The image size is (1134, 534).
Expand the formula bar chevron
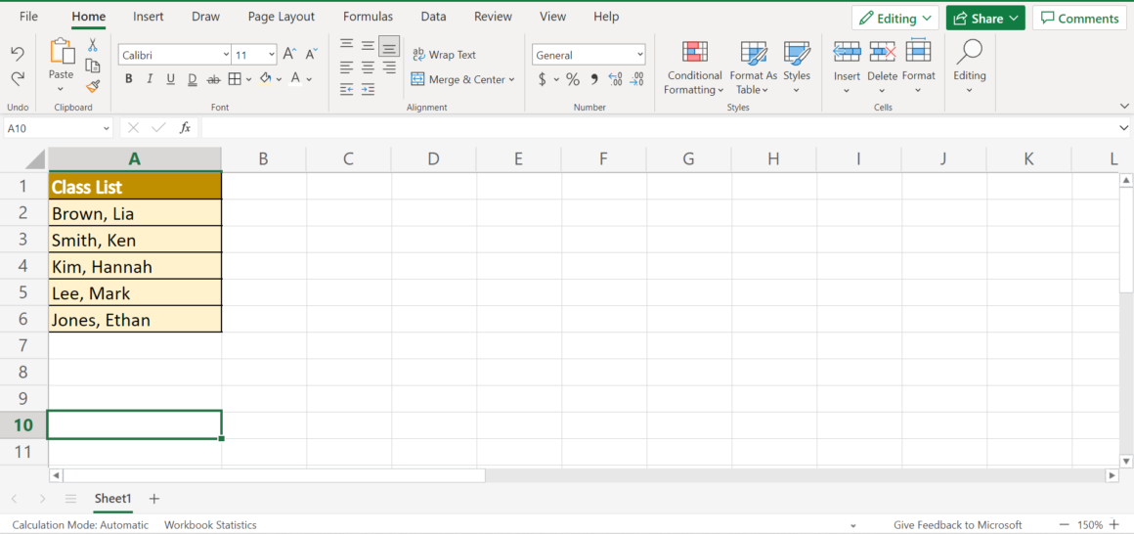click(x=1123, y=128)
